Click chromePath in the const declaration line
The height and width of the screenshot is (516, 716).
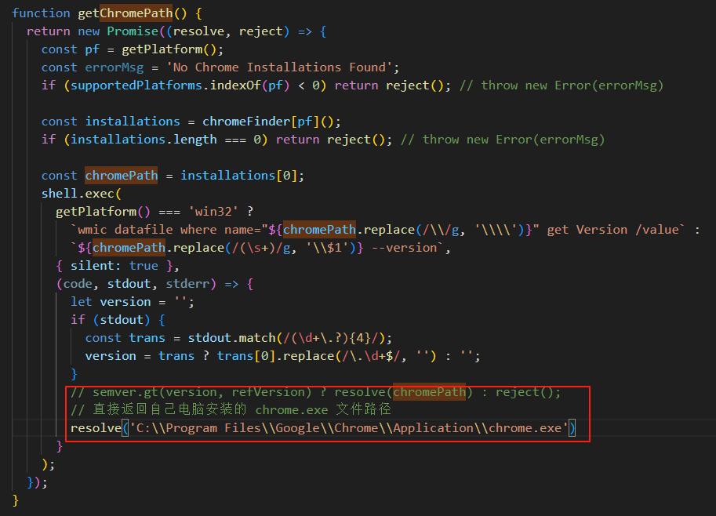coord(122,176)
